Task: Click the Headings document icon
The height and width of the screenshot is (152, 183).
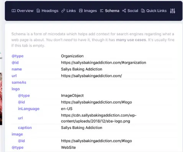Action: click(x=38, y=11)
